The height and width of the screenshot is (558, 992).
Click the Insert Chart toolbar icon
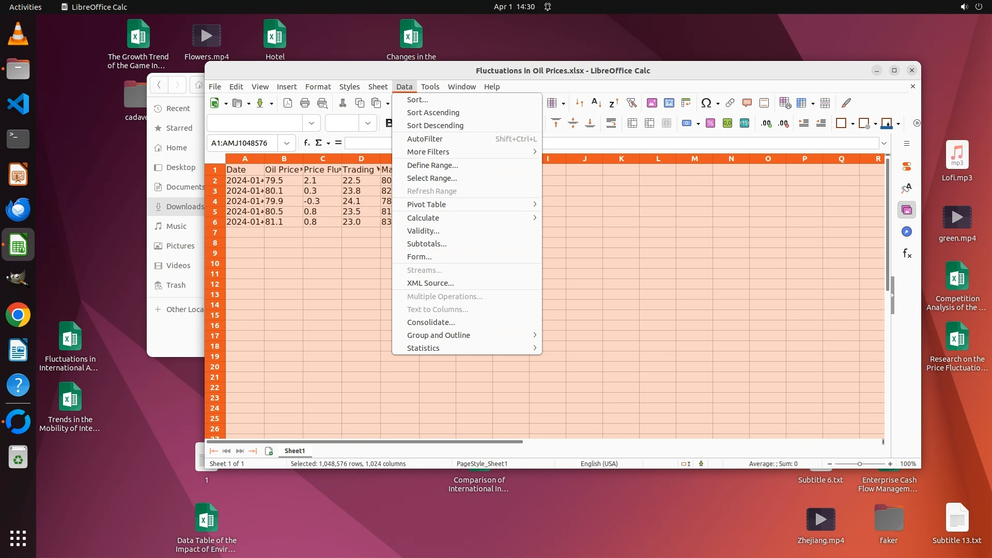tap(669, 103)
